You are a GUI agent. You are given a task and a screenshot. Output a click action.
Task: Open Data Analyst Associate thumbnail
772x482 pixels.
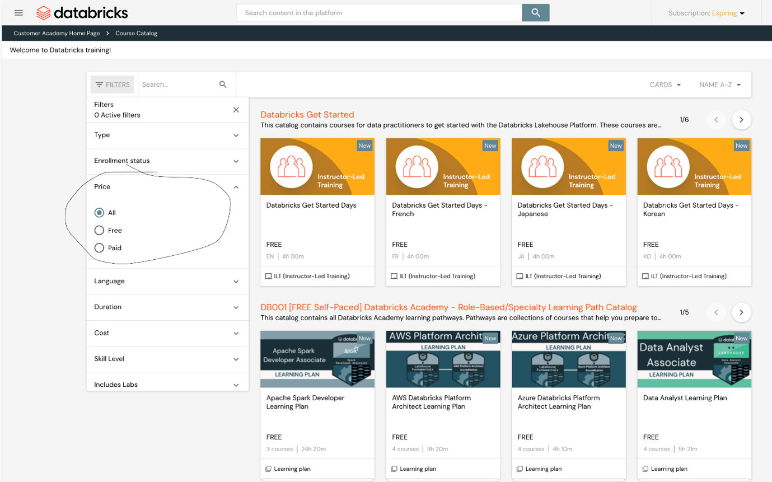[x=694, y=359]
